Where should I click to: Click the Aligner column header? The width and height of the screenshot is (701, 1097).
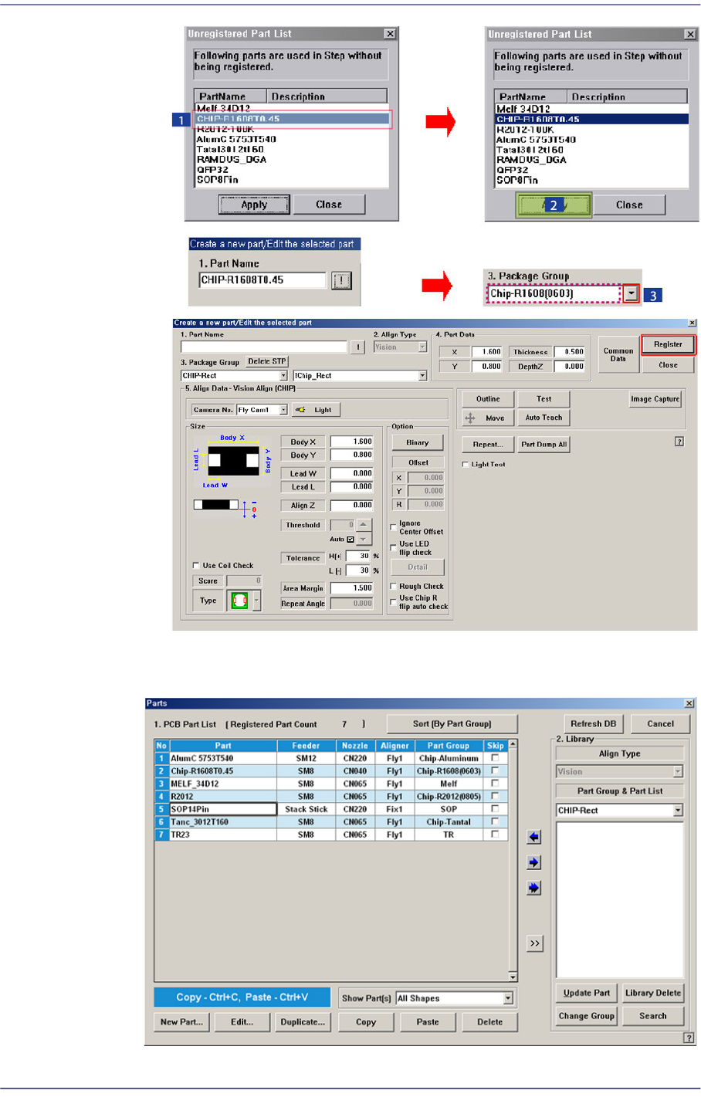pos(395,746)
